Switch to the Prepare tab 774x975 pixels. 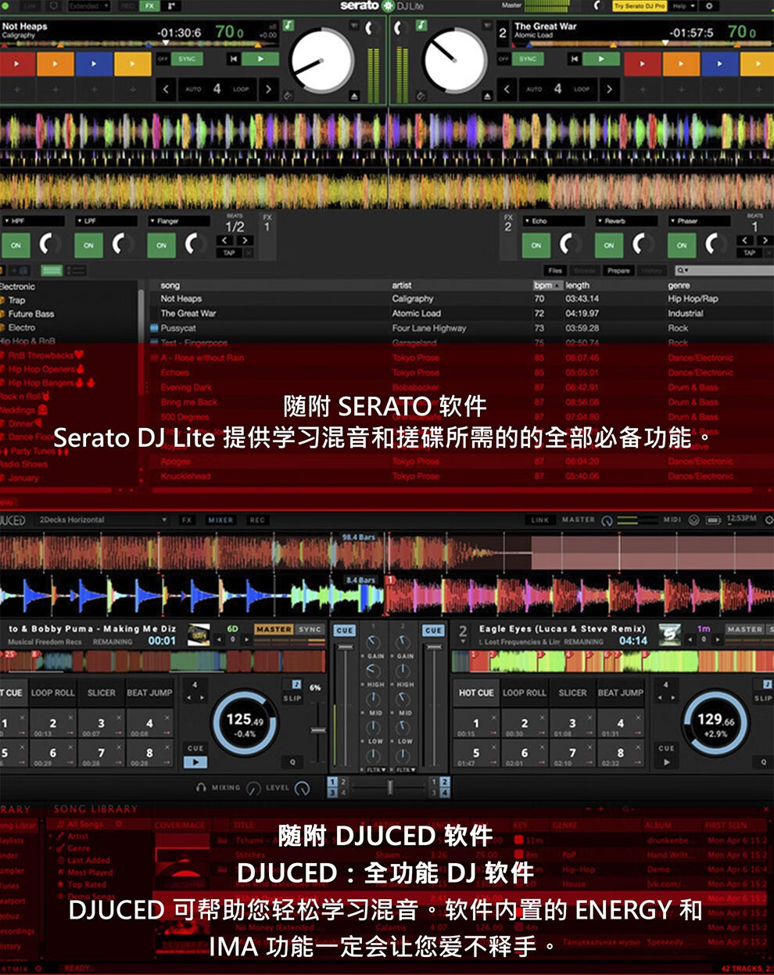pos(618,270)
